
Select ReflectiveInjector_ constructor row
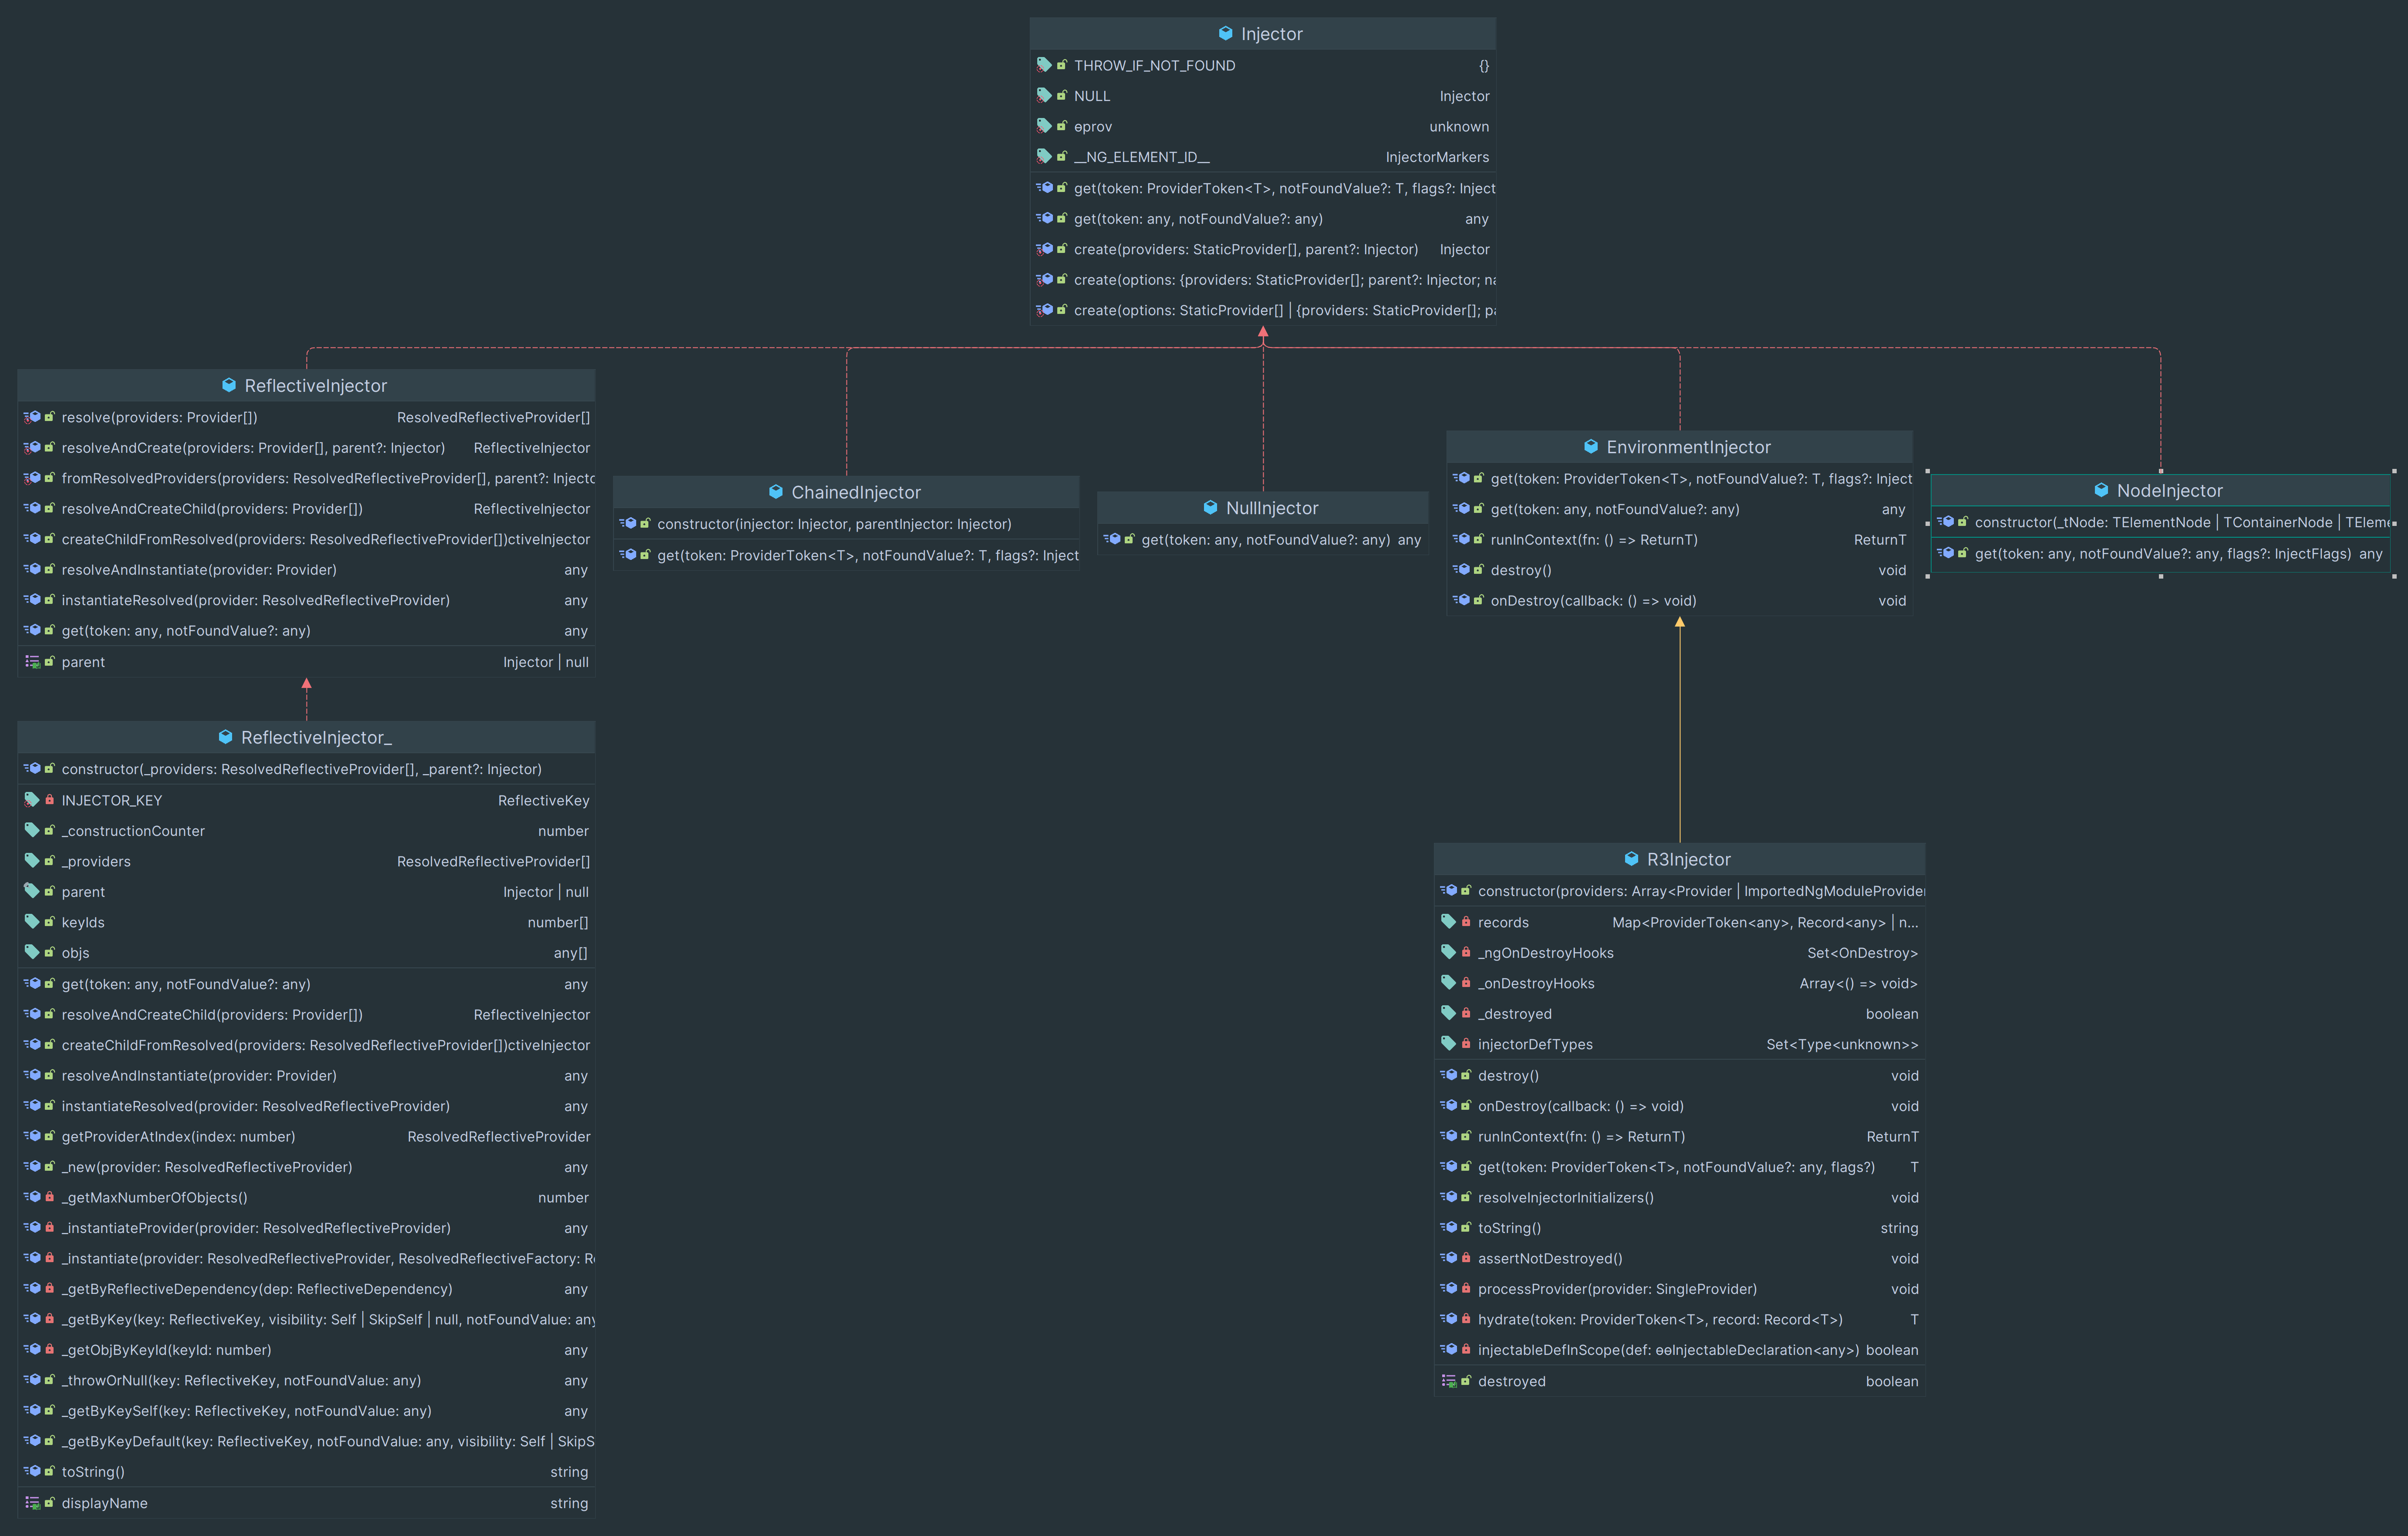tap(306, 769)
